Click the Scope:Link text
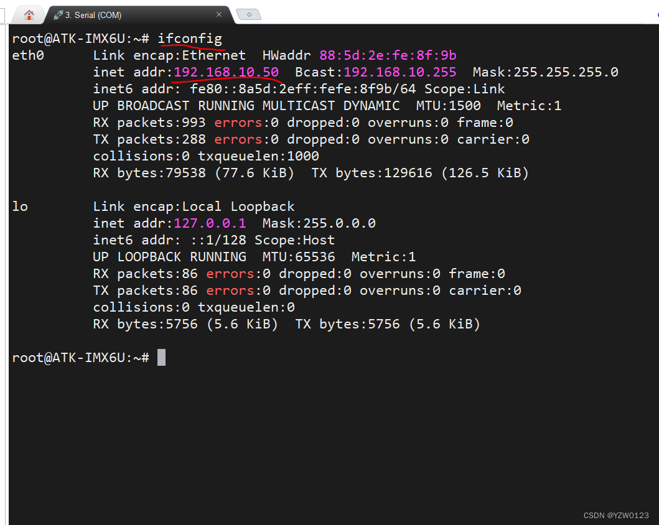This screenshot has width=659, height=525. 464,89
